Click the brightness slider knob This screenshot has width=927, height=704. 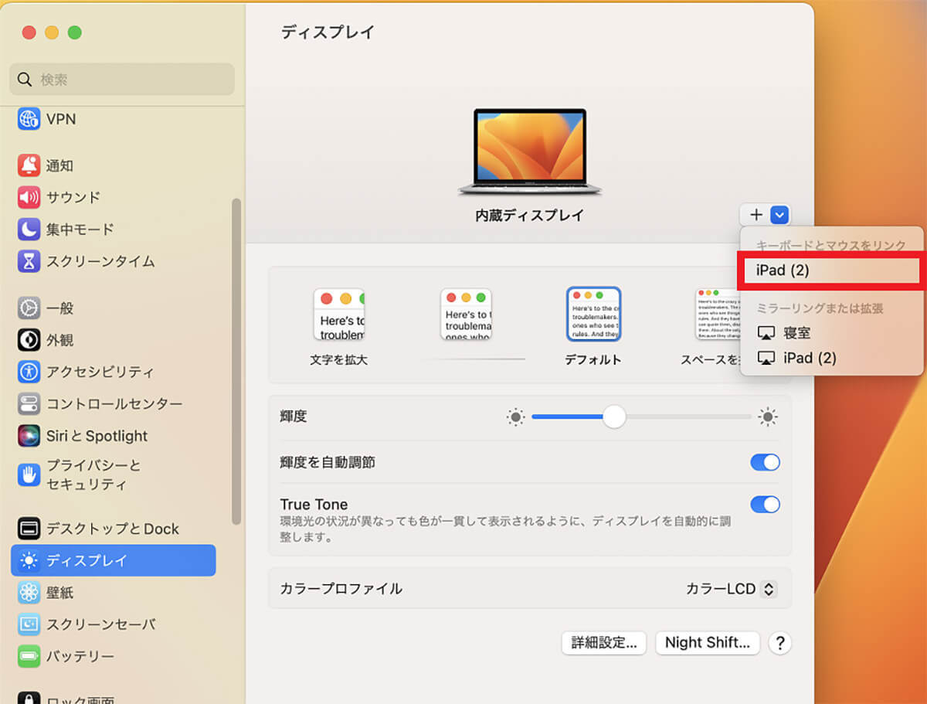pos(614,417)
